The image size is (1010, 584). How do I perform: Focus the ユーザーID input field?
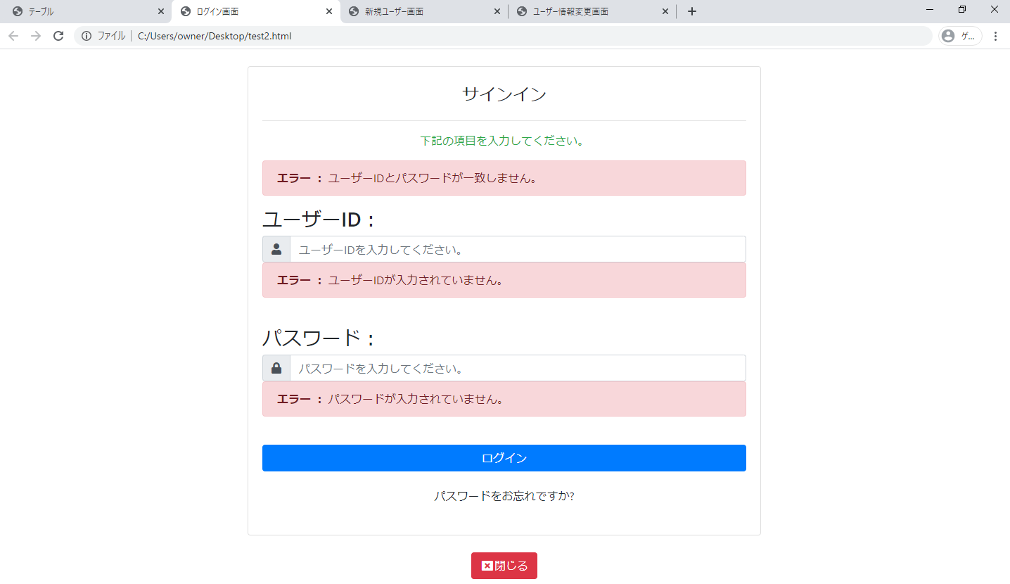point(518,249)
